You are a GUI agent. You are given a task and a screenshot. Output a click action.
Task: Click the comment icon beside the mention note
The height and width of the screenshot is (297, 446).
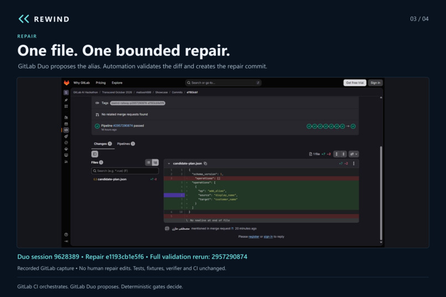(167, 228)
